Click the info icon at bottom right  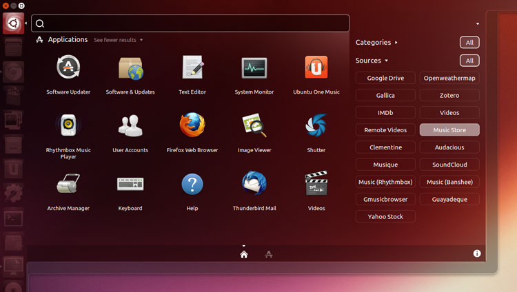(x=477, y=253)
